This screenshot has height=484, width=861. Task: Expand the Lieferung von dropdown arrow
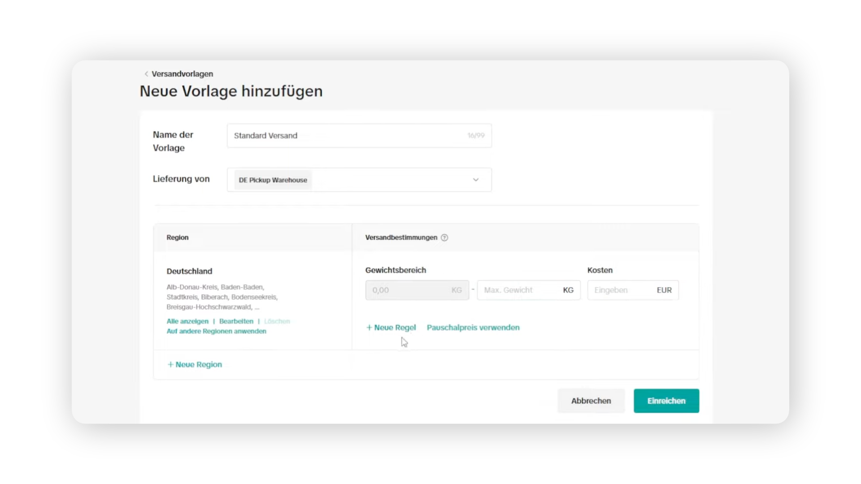[476, 180]
